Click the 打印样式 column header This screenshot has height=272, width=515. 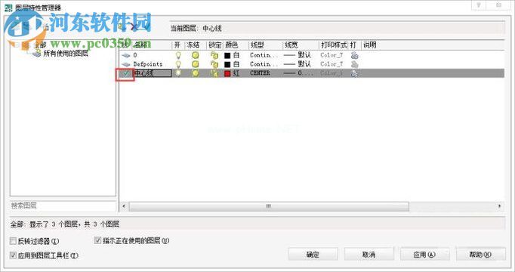[334, 45]
